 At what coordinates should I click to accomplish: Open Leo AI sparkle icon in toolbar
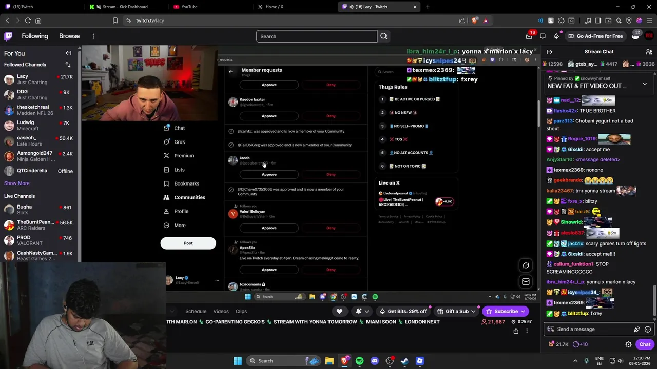point(619,20)
